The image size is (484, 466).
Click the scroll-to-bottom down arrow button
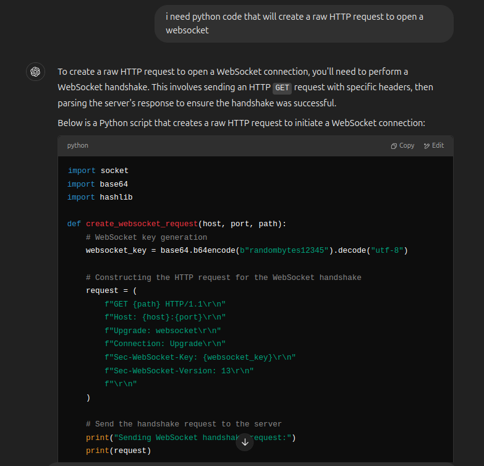pyautogui.click(x=245, y=442)
